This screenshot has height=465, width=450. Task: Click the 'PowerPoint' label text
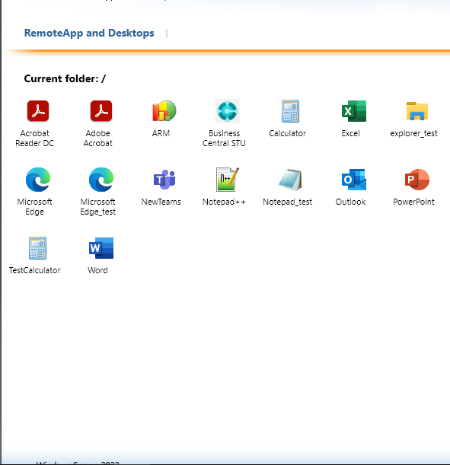click(x=413, y=202)
